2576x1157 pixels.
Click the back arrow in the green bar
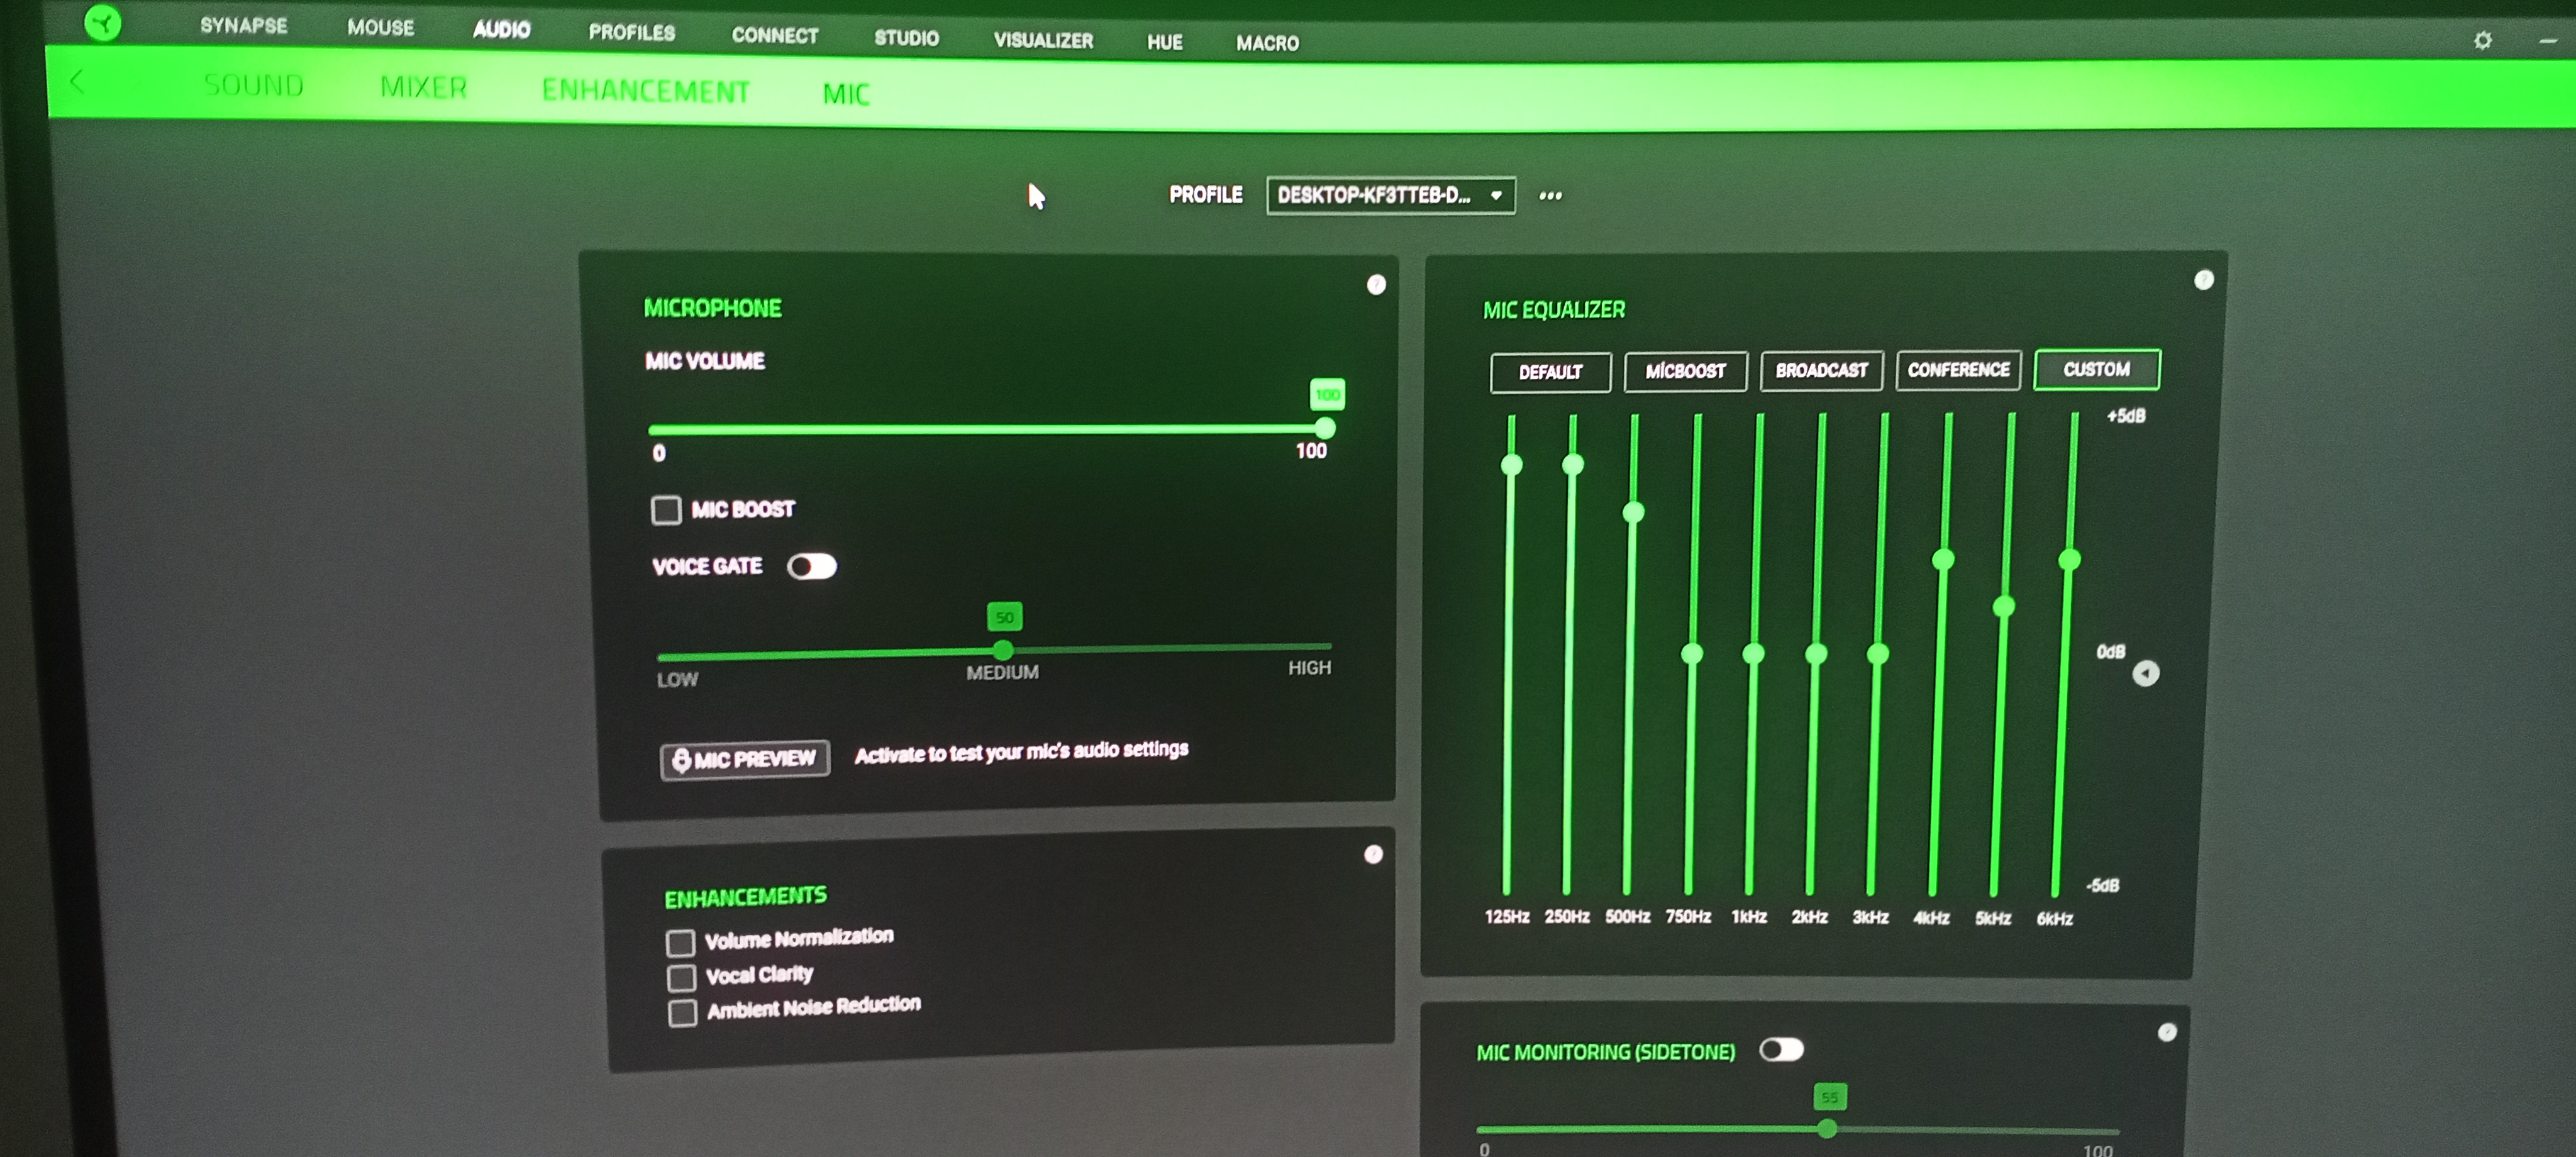coord(78,82)
